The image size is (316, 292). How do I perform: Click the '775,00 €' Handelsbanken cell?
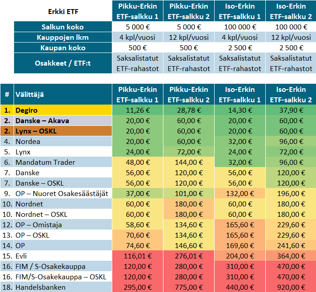click(189, 287)
